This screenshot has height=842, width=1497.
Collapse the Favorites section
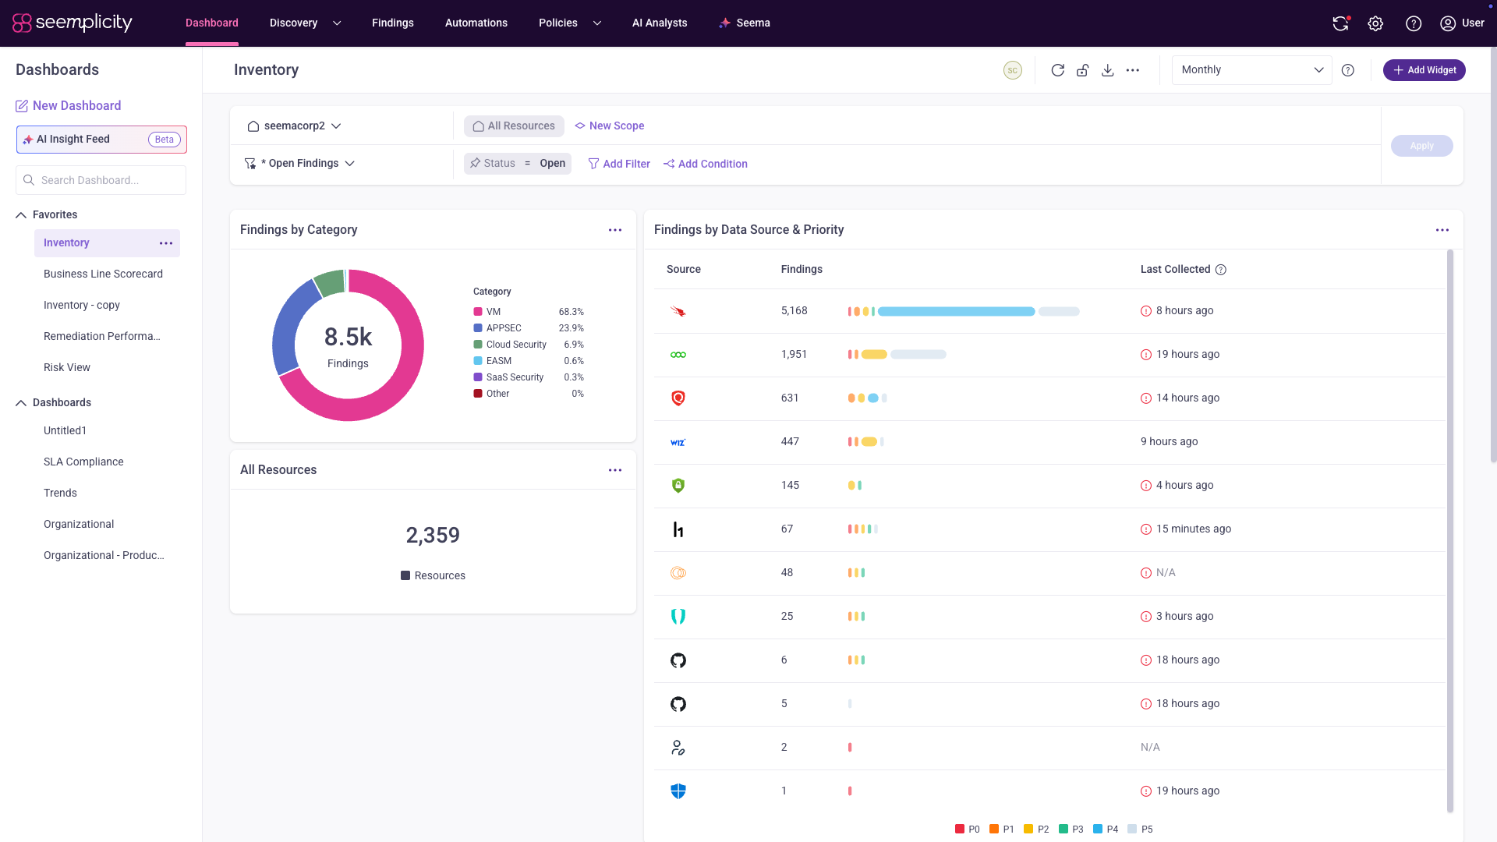[21, 215]
